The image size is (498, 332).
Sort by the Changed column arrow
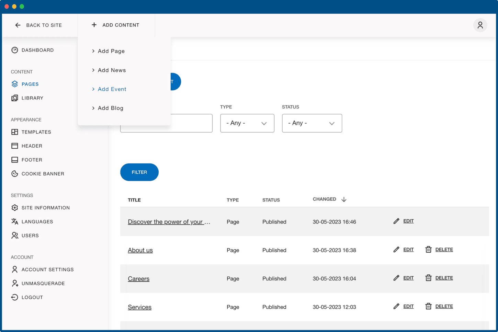pyautogui.click(x=344, y=199)
